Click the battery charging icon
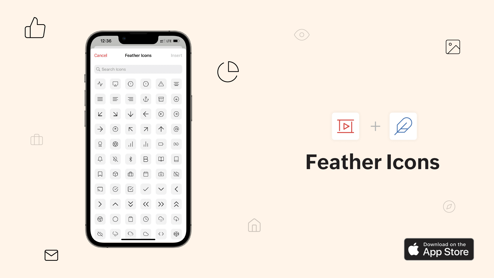494x278 pixels. click(176, 144)
